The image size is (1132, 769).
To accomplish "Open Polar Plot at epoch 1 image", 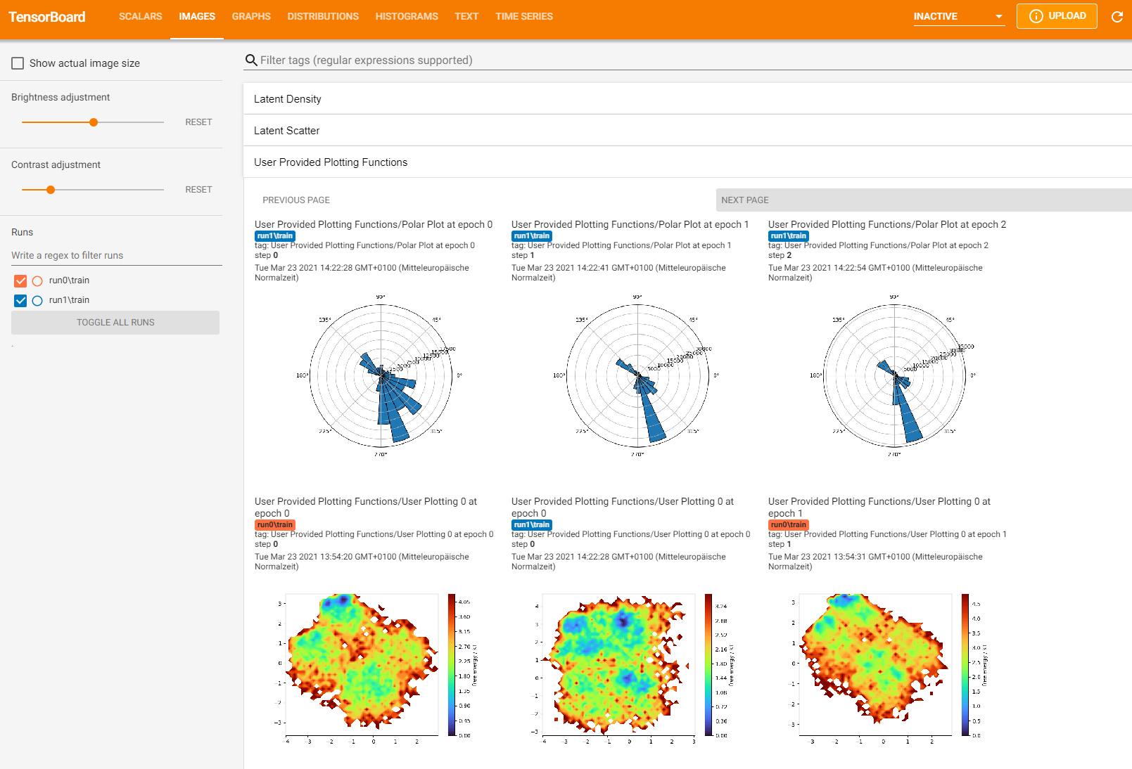I will click(637, 376).
